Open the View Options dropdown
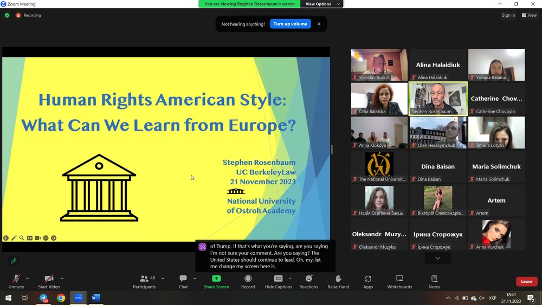 point(322,4)
